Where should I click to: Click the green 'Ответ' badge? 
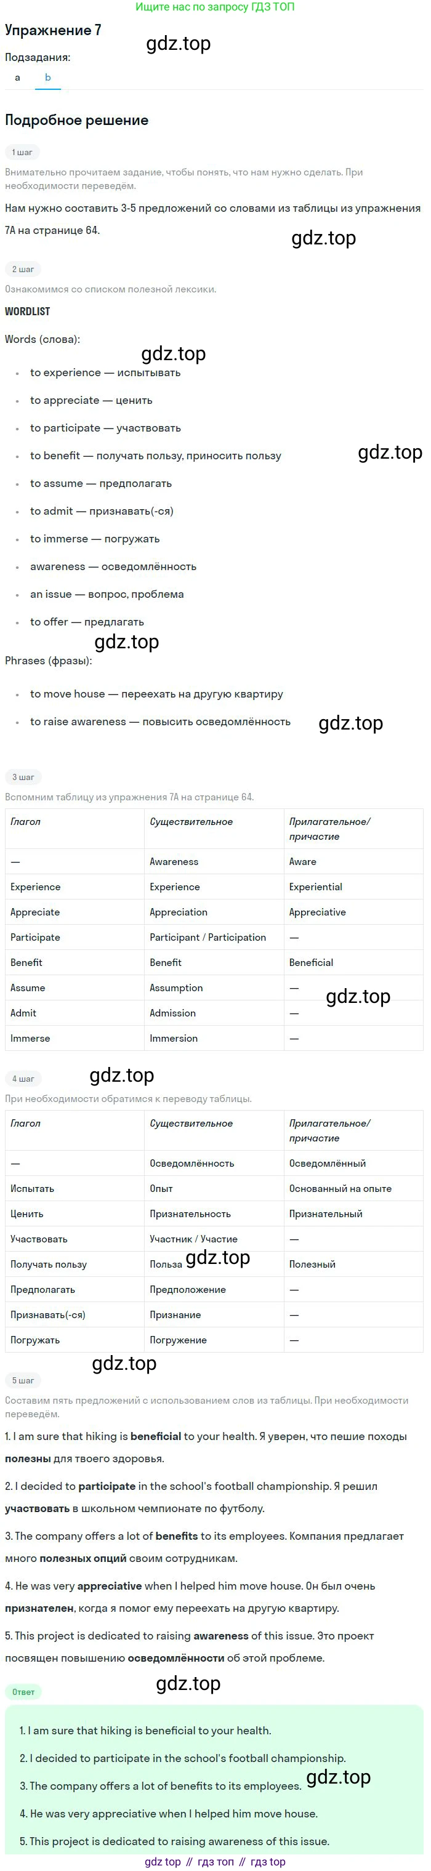pos(23,1692)
